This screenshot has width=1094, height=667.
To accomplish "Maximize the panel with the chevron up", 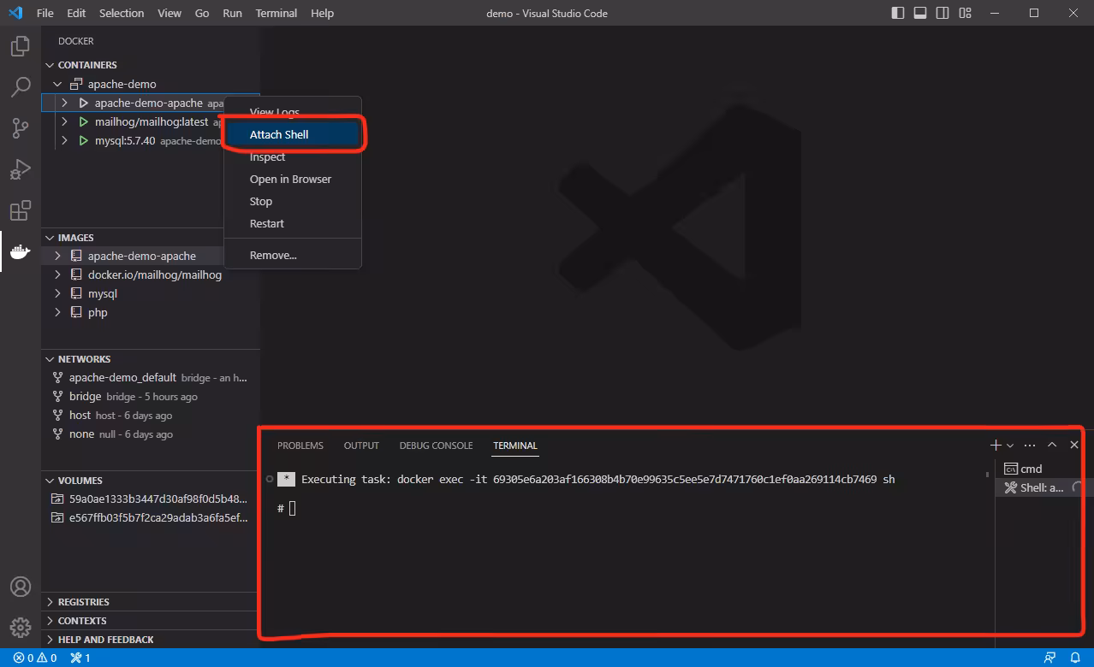I will tap(1052, 446).
